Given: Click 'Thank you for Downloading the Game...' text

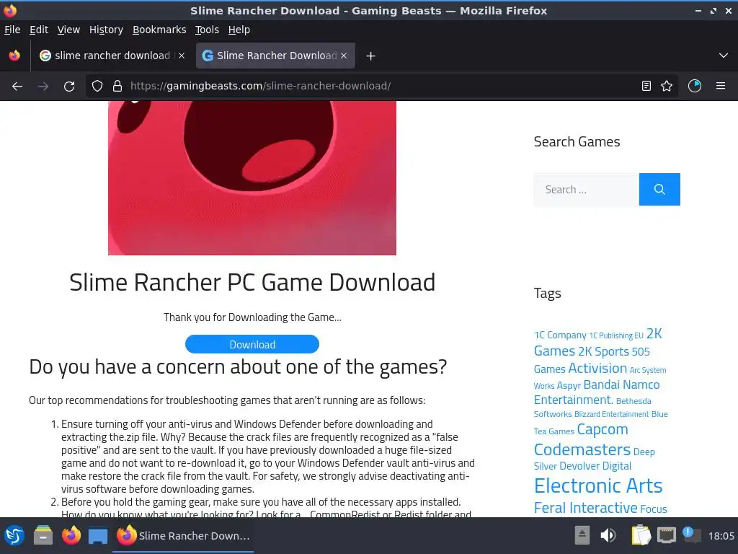Looking at the screenshot, I should tap(252, 317).
